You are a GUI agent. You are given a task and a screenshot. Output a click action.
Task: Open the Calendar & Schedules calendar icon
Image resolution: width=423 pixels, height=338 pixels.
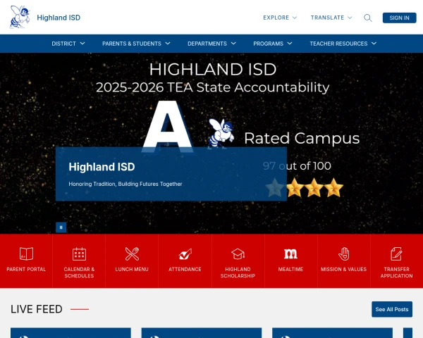point(79,254)
